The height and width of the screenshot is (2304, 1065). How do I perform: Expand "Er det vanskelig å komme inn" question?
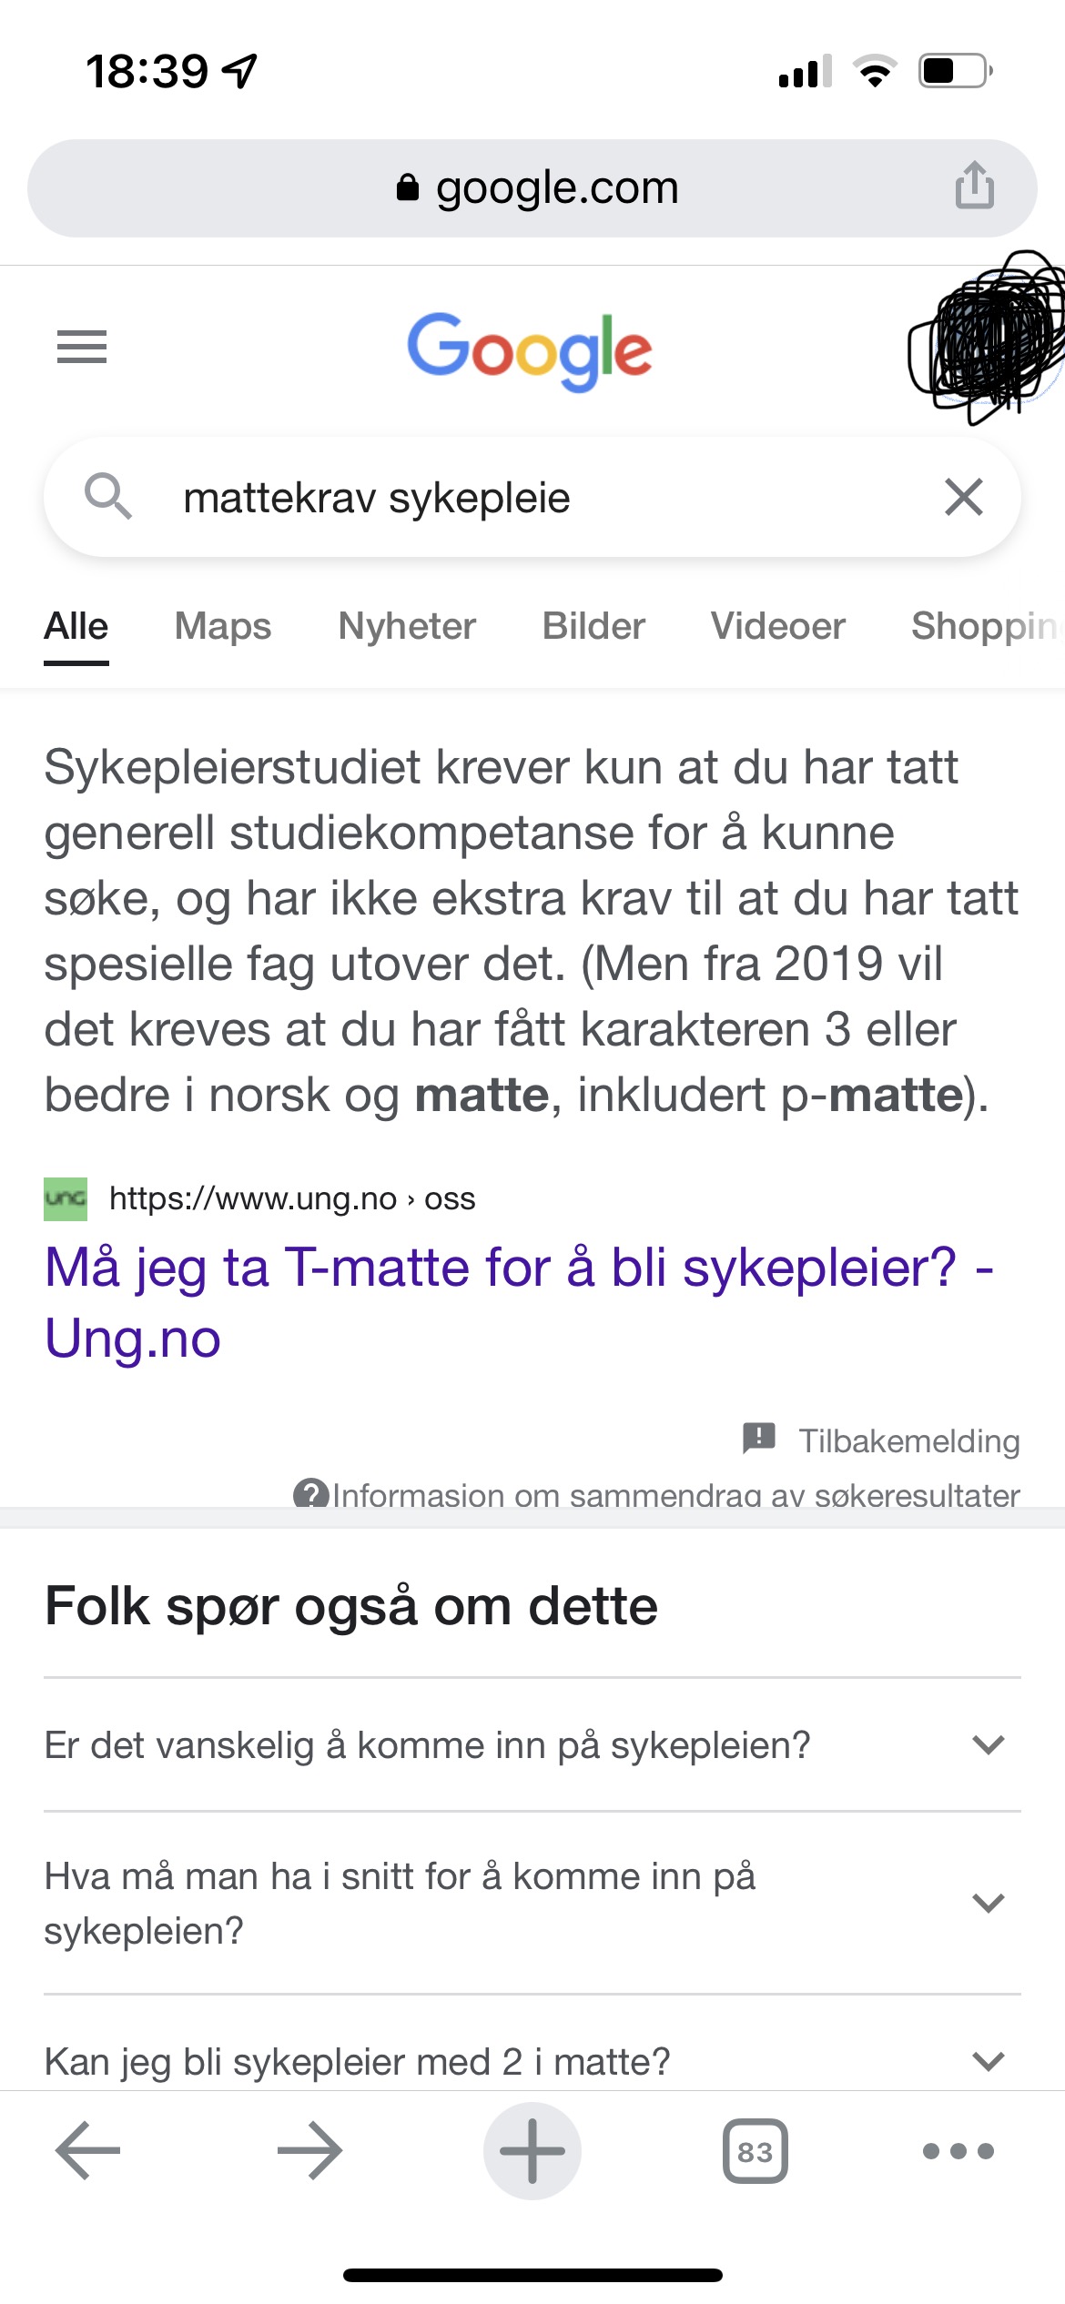988,1744
